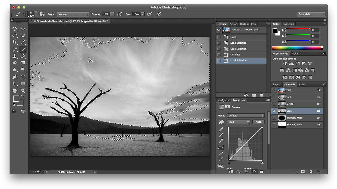Select the Crop tool in the toolbox
The height and width of the screenshot is (189, 337).
pos(15,42)
